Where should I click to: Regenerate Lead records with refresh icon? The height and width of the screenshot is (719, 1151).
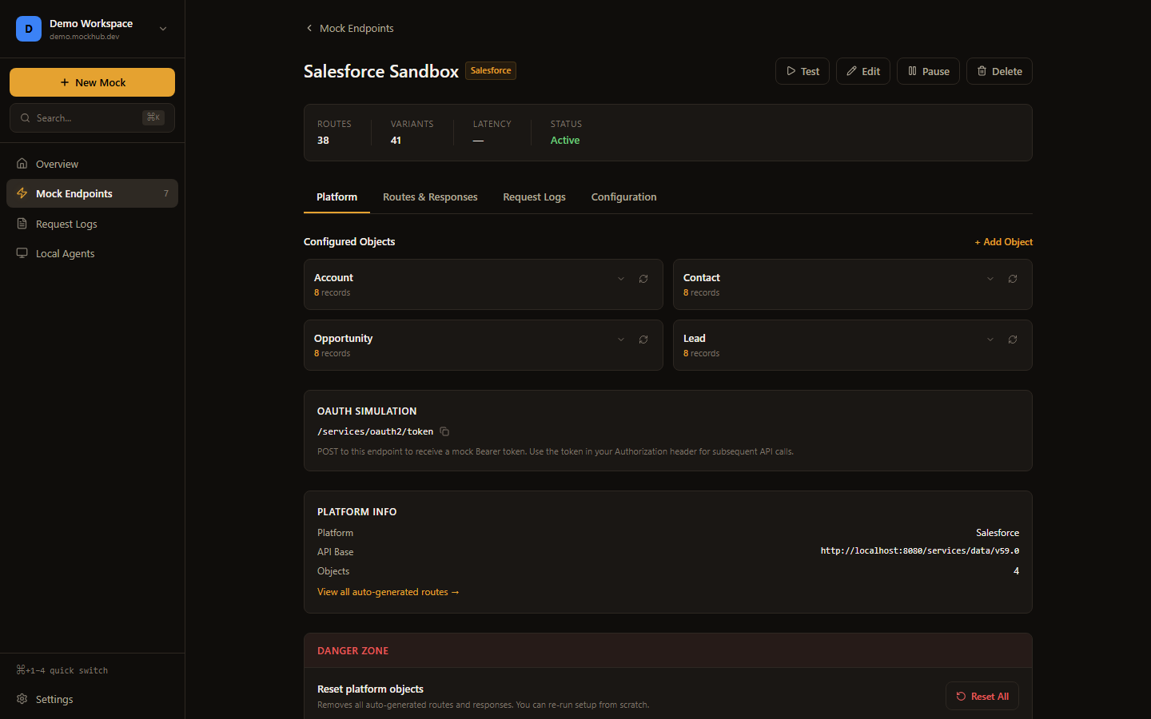click(1013, 340)
